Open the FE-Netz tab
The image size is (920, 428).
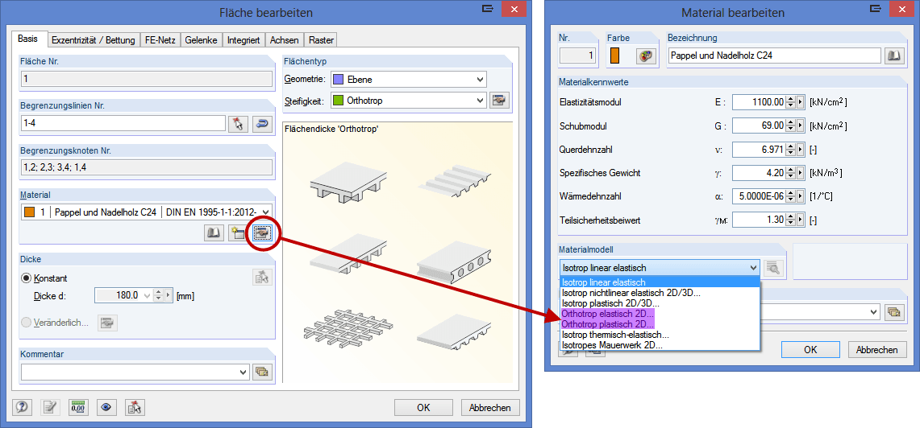tap(160, 40)
